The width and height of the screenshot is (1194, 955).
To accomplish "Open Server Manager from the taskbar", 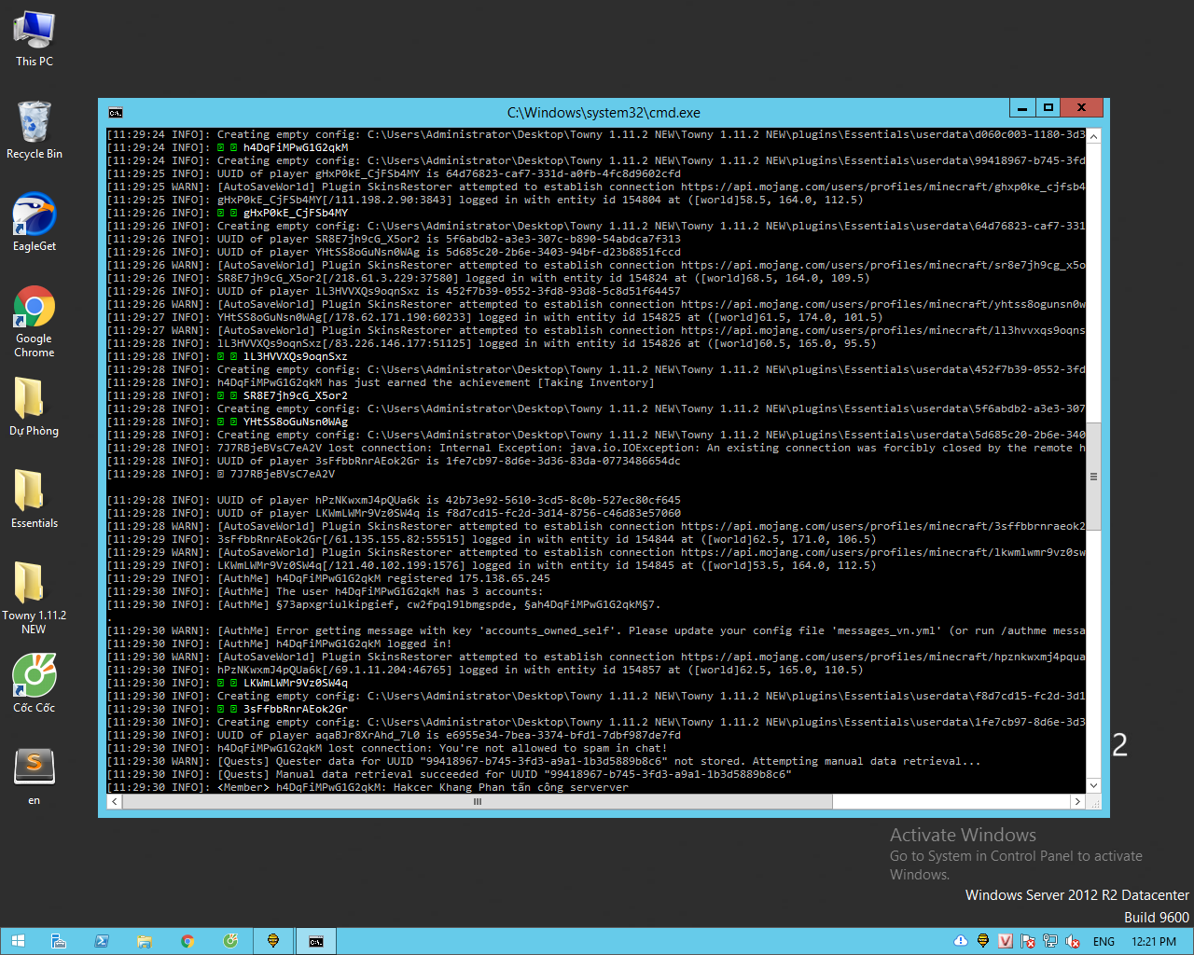I will 59,941.
